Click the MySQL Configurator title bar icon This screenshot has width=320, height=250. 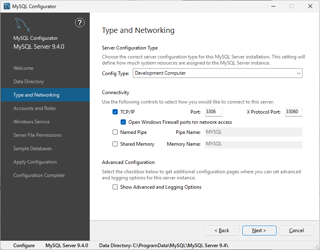click(x=7, y=6)
